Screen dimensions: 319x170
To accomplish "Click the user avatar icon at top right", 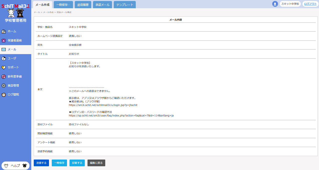I will point(275,4).
